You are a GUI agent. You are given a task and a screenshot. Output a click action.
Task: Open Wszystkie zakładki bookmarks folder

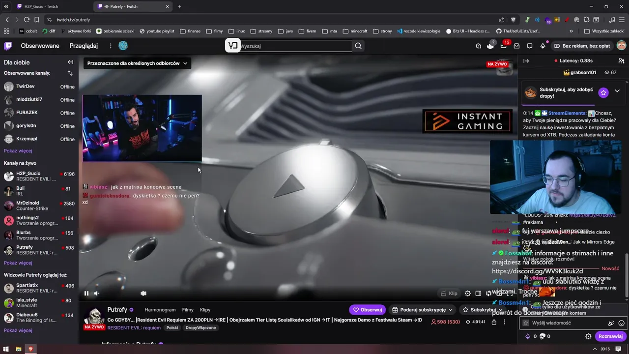click(604, 31)
